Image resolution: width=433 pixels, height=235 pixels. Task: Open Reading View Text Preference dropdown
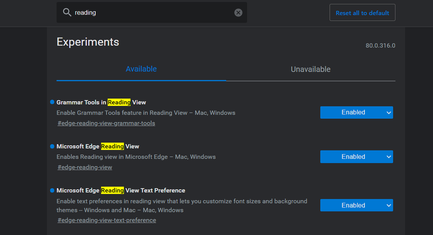357,205
